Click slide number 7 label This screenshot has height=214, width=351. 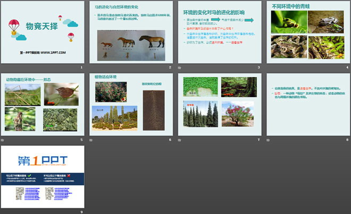point(259,140)
